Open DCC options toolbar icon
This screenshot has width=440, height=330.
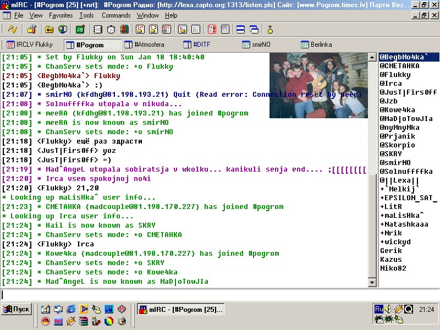[x=167, y=29]
